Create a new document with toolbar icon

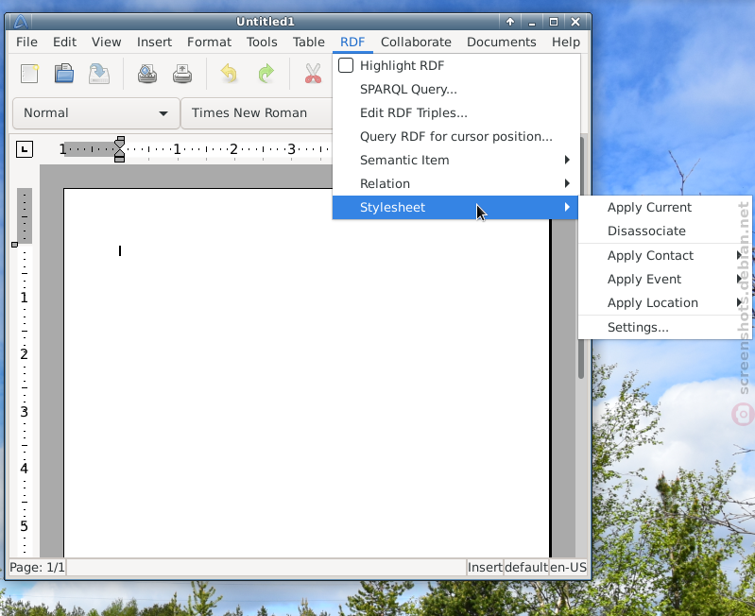29,74
